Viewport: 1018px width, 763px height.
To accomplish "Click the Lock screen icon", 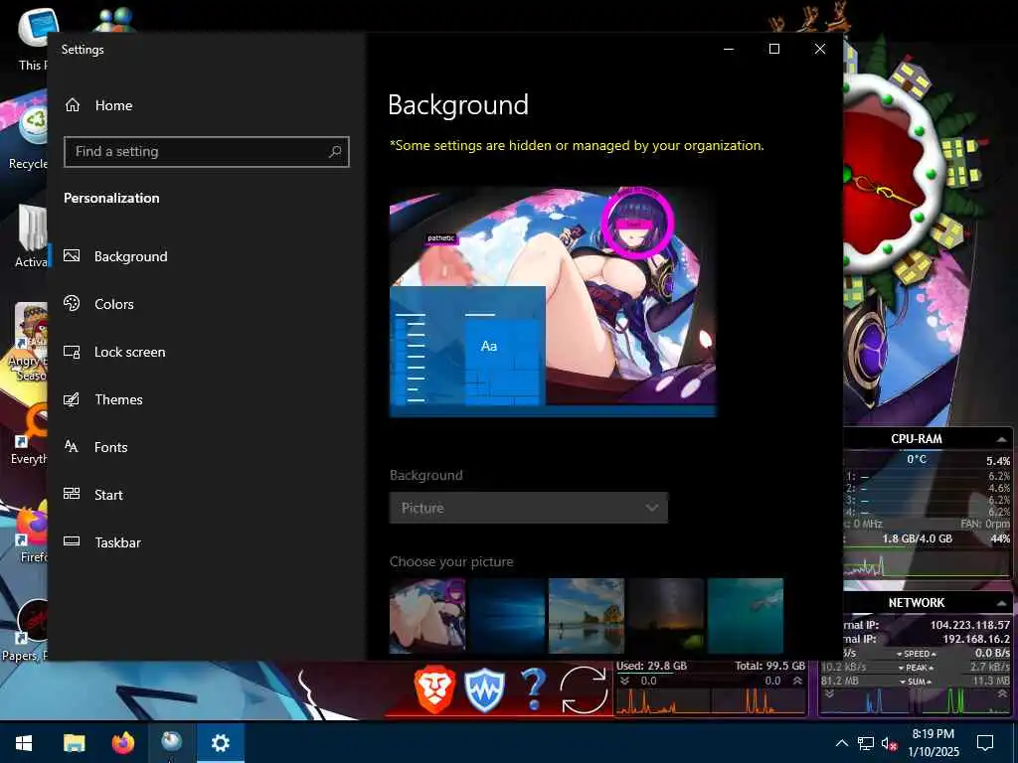I will coord(72,352).
